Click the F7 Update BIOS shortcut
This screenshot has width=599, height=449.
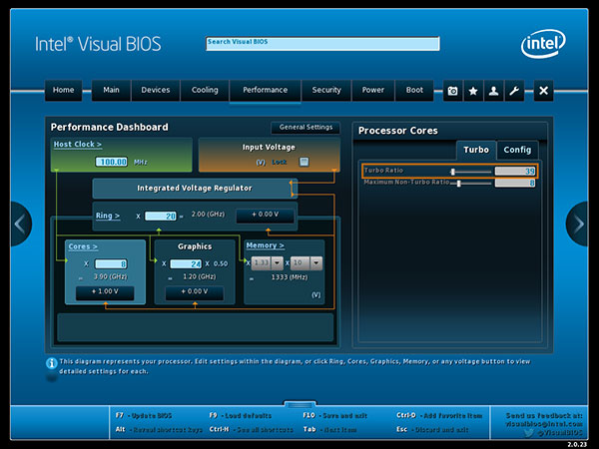[x=144, y=415]
